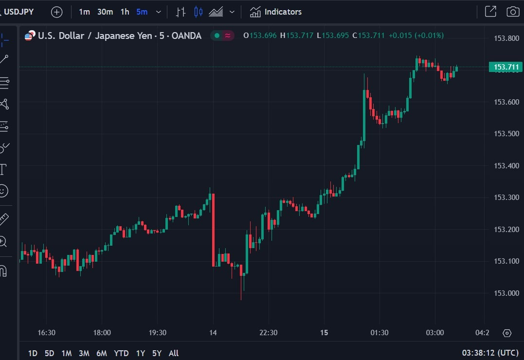Toggle the green market status dot
This screenshot has width=524, height=360.
tap(217, 36)
